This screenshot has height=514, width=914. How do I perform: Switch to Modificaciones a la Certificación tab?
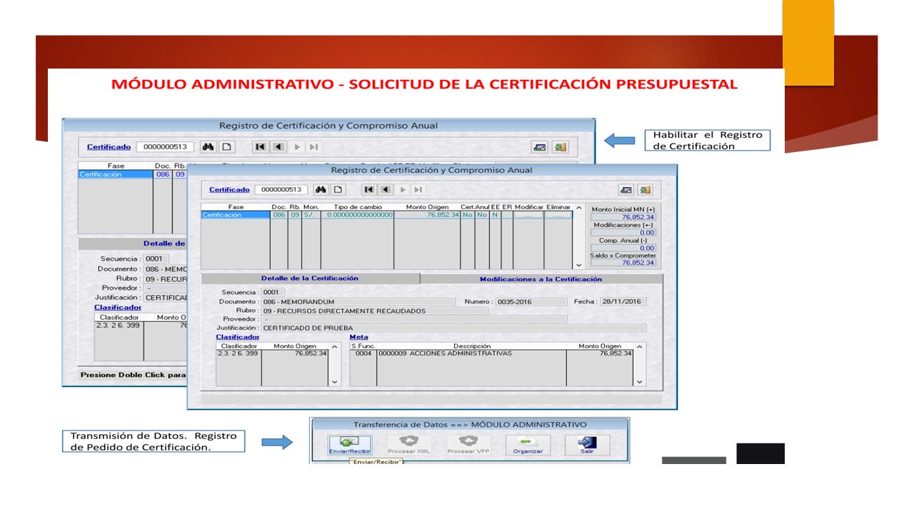tap(541, 279)
